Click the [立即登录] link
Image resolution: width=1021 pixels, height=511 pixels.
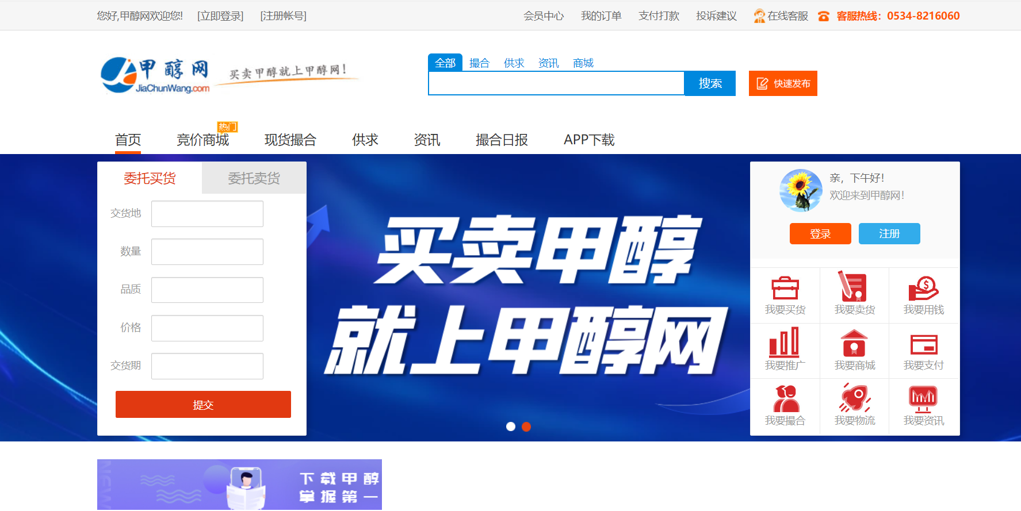220,16
